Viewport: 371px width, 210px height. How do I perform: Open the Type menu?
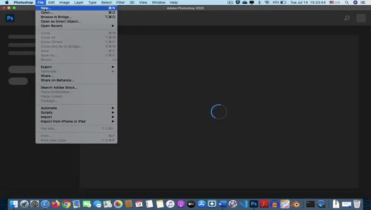click(92, 2)
